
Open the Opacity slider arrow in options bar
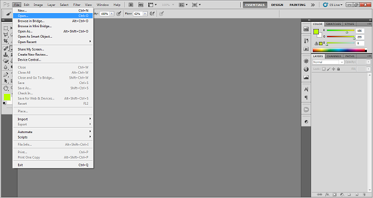112,14
